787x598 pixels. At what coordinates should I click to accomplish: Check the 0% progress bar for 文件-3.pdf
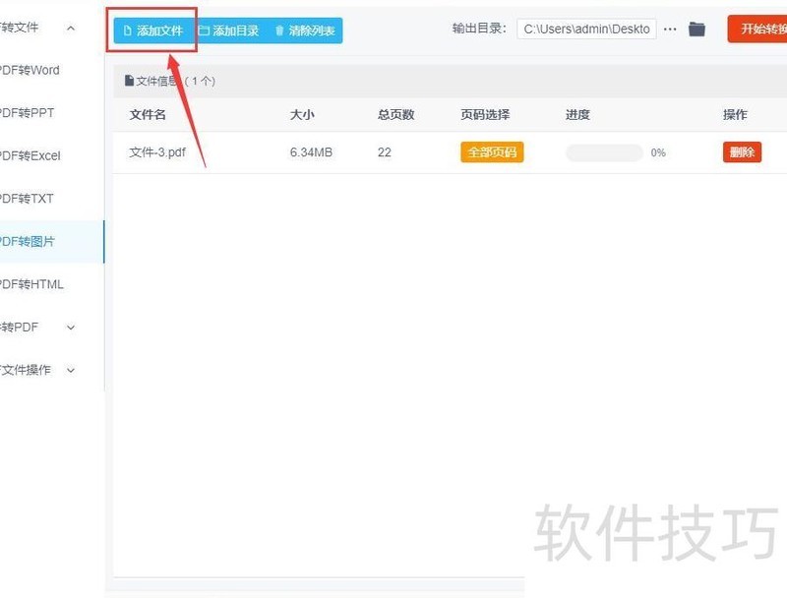coord(603,152)
